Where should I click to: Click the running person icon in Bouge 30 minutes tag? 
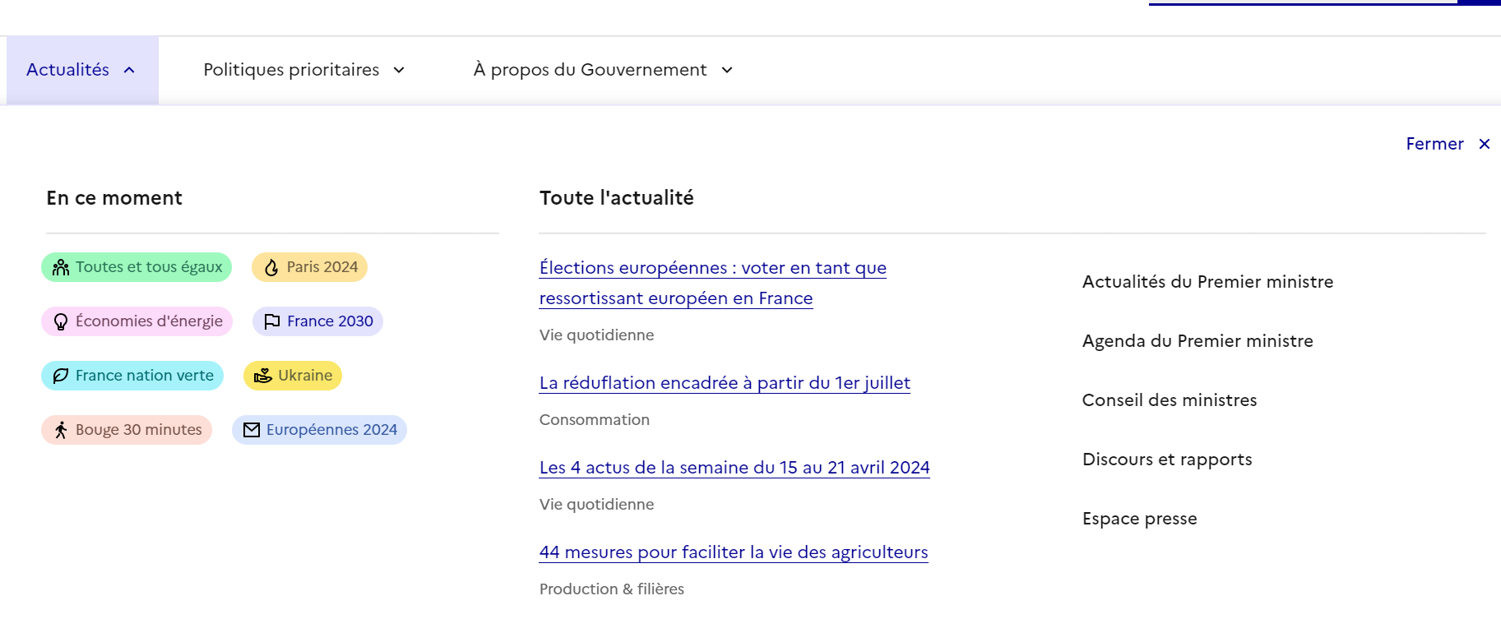pos(61,430)
